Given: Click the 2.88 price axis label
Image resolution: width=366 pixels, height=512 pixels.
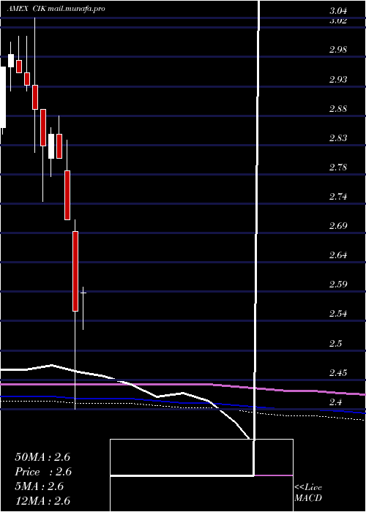Looking at the screenshot, I should (x=338, y=109).
